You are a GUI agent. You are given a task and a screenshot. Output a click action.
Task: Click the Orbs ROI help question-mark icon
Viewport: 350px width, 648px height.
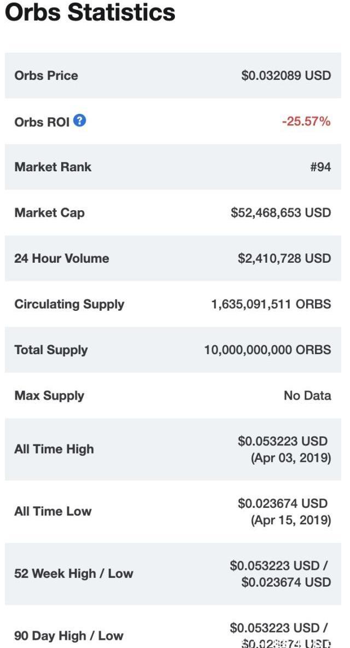[80, 120]
